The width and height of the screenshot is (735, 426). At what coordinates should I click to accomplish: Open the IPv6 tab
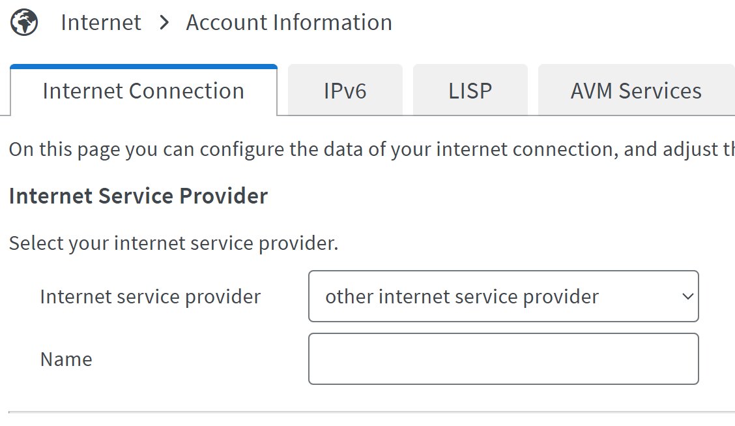click(345, 90)
